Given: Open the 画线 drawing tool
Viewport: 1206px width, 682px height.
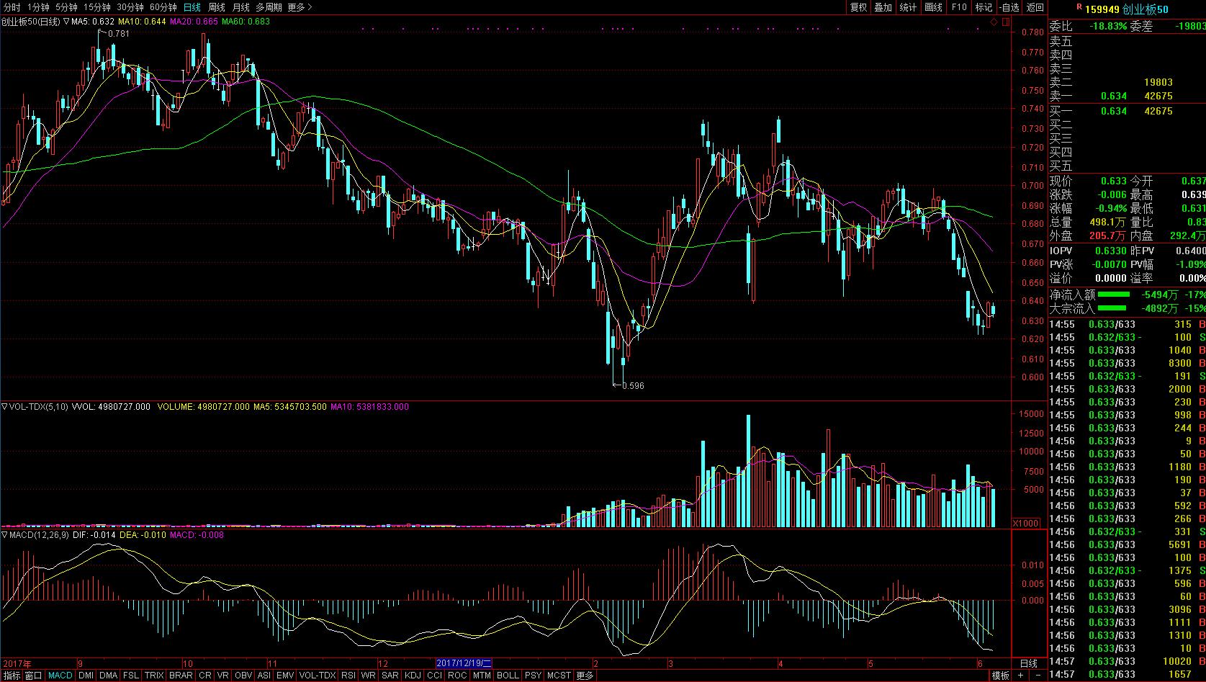Looking at the screenshot, I should coord(933,7).
